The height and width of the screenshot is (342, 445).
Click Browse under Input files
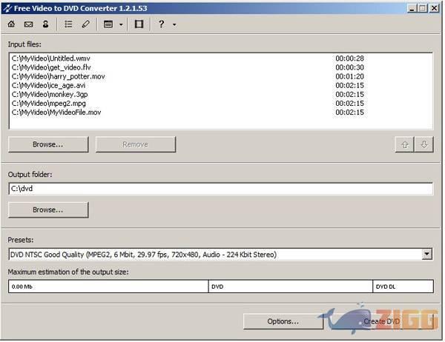coord(48,144)
